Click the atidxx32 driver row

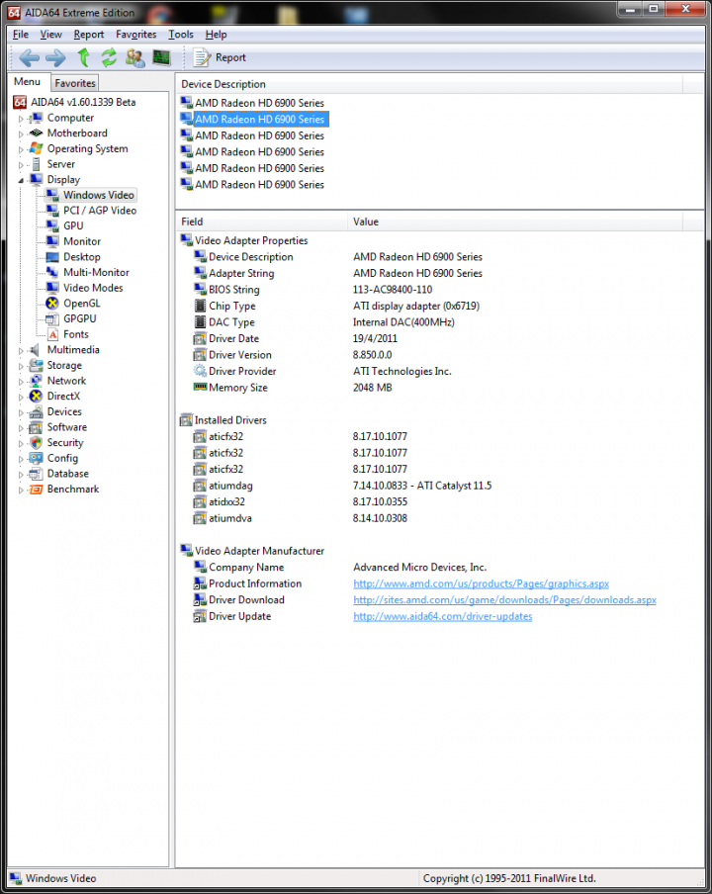pyautogui.click(x=300, y=502)
